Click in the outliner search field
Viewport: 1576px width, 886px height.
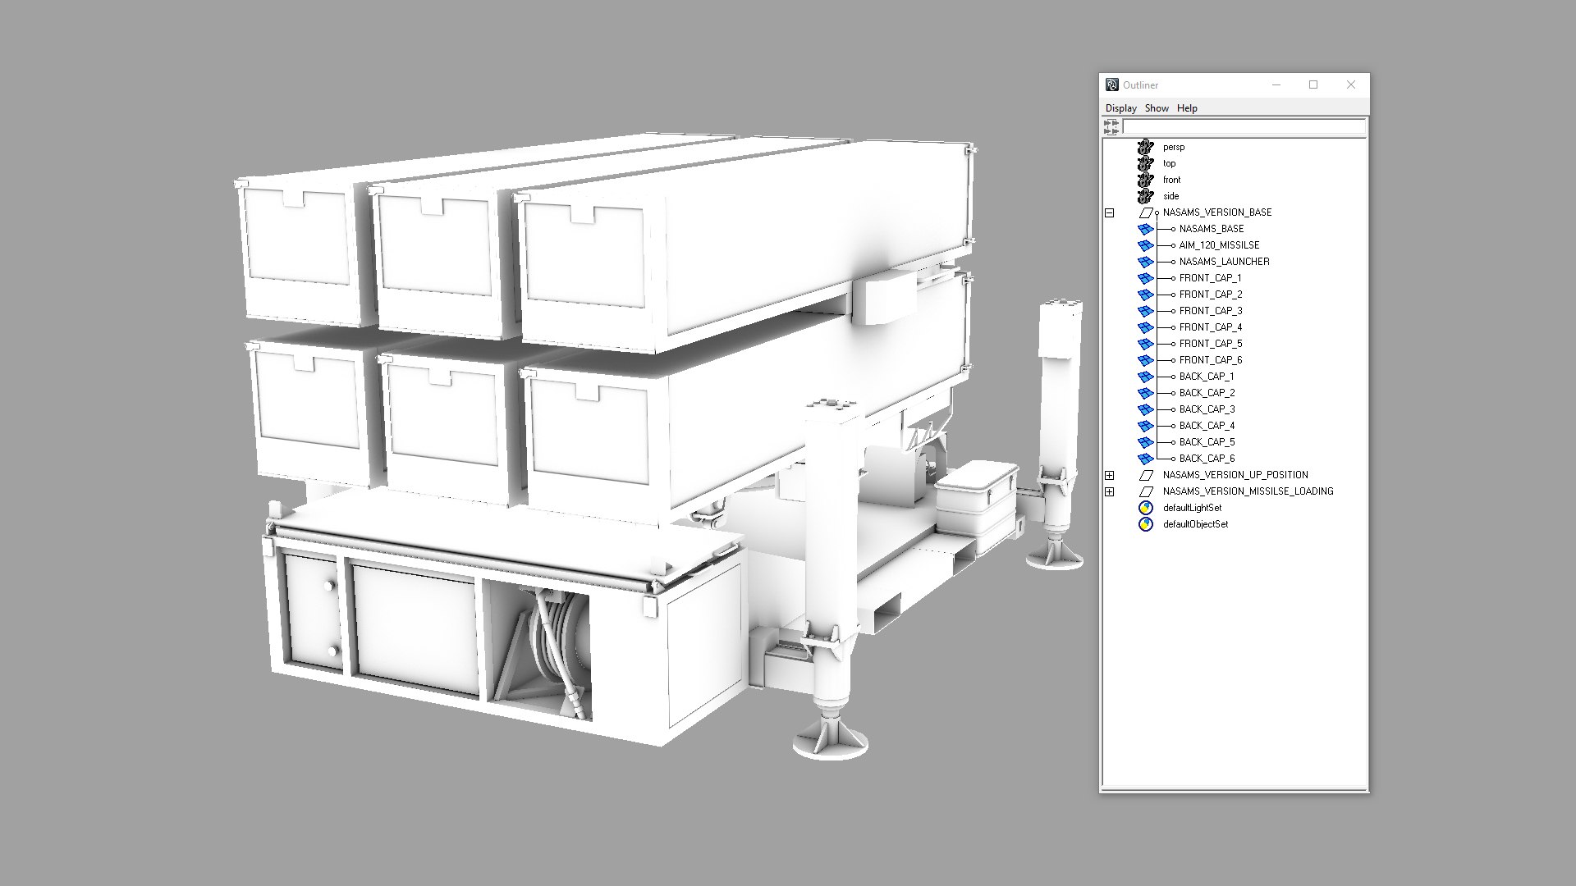point(1243,126)
